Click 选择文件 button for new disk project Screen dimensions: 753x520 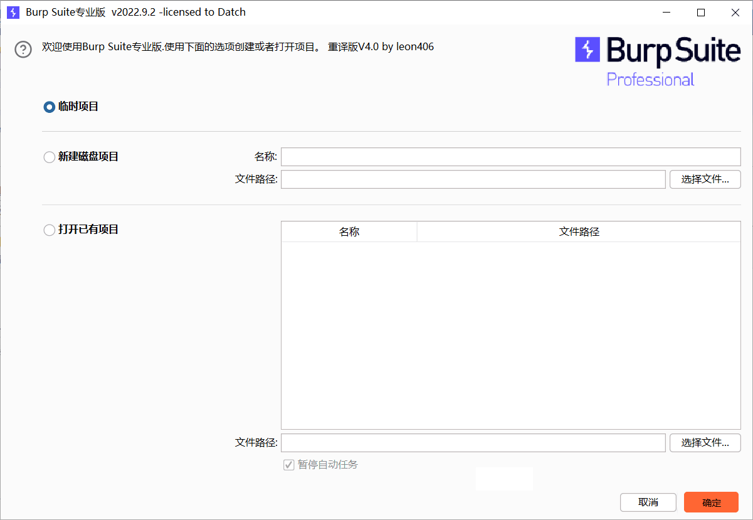705,179
